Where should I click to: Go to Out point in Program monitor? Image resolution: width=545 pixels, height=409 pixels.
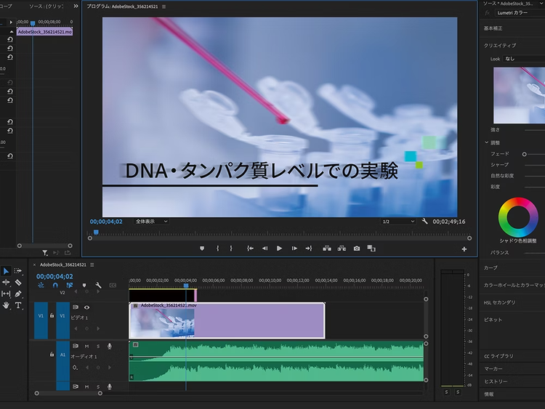309,248
